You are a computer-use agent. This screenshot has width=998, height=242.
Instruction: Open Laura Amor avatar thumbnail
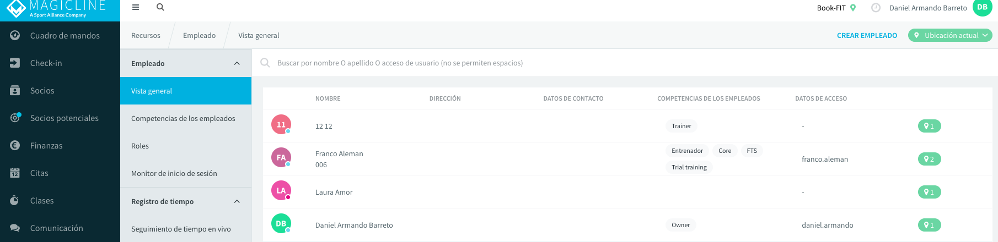click(x=281, y=190)
